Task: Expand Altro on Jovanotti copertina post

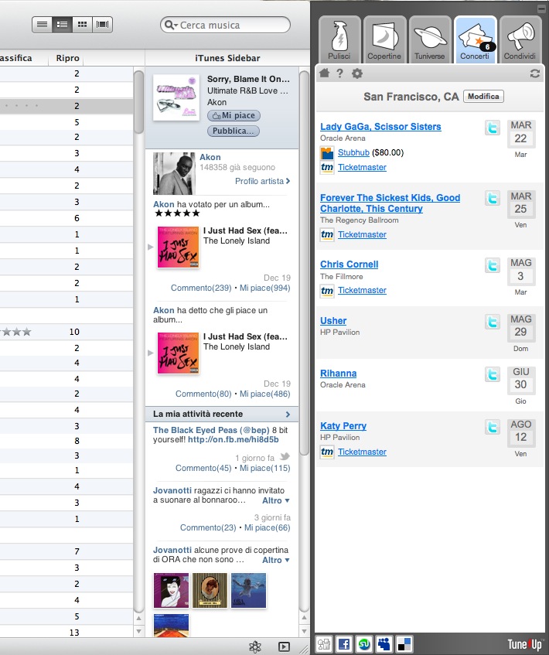Action: 276,560
